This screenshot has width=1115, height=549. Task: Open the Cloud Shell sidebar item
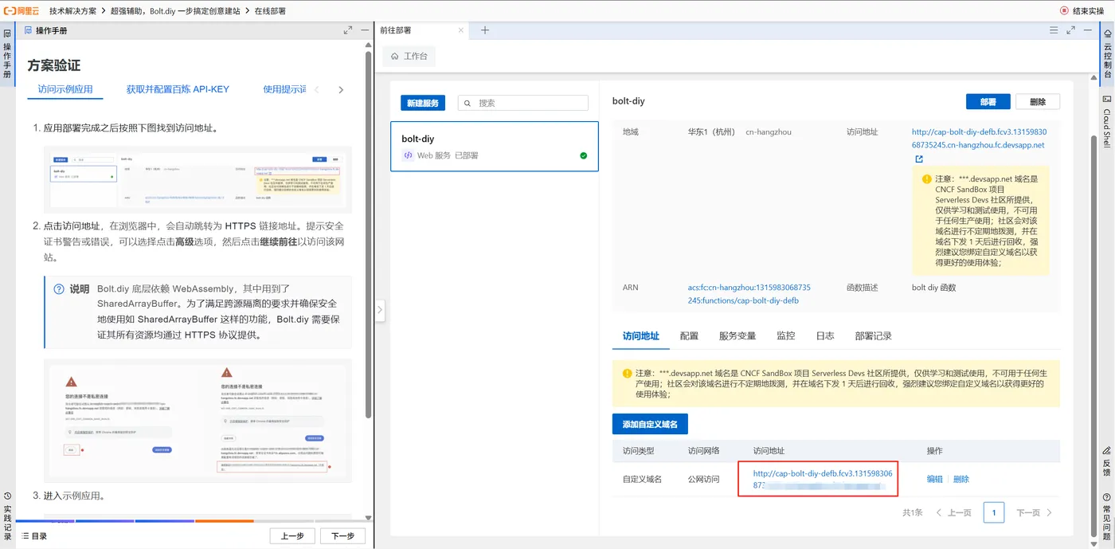pos(1107,121)
